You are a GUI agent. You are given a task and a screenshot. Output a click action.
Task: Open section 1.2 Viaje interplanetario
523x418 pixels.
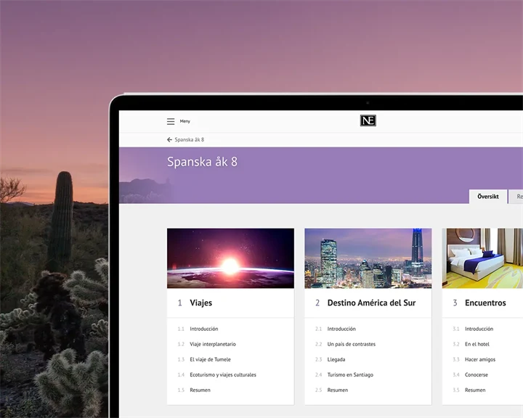point(212,344)
